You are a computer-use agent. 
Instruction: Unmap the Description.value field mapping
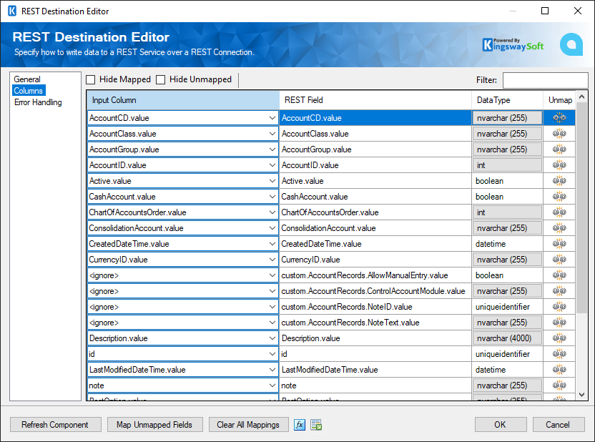(x=559, y=338)
